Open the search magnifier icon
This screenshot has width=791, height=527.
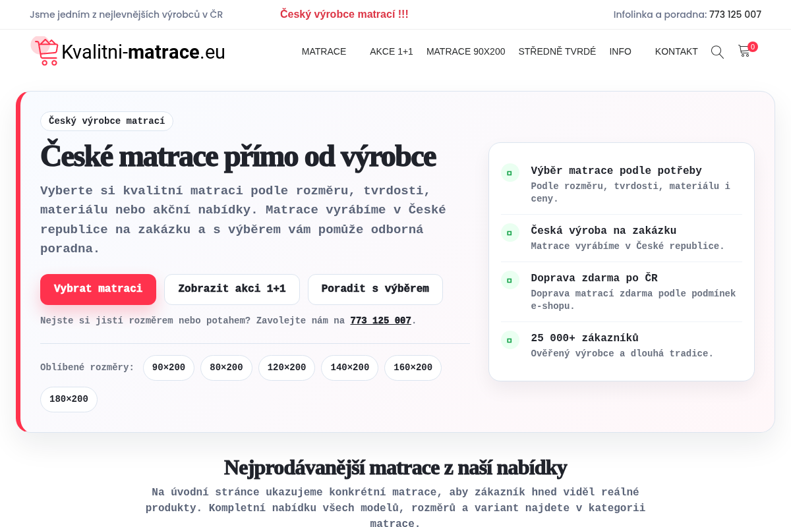click(717, 51)
